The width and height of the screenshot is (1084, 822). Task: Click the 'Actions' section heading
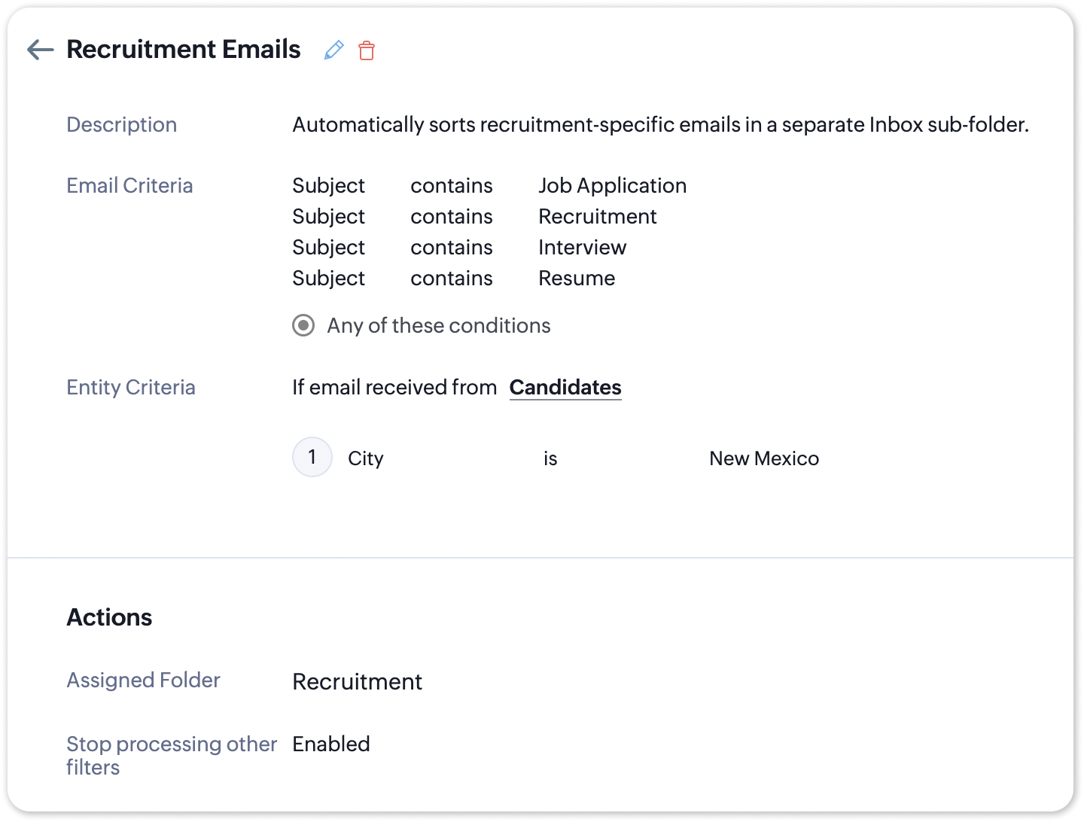(x=109, y=617)
